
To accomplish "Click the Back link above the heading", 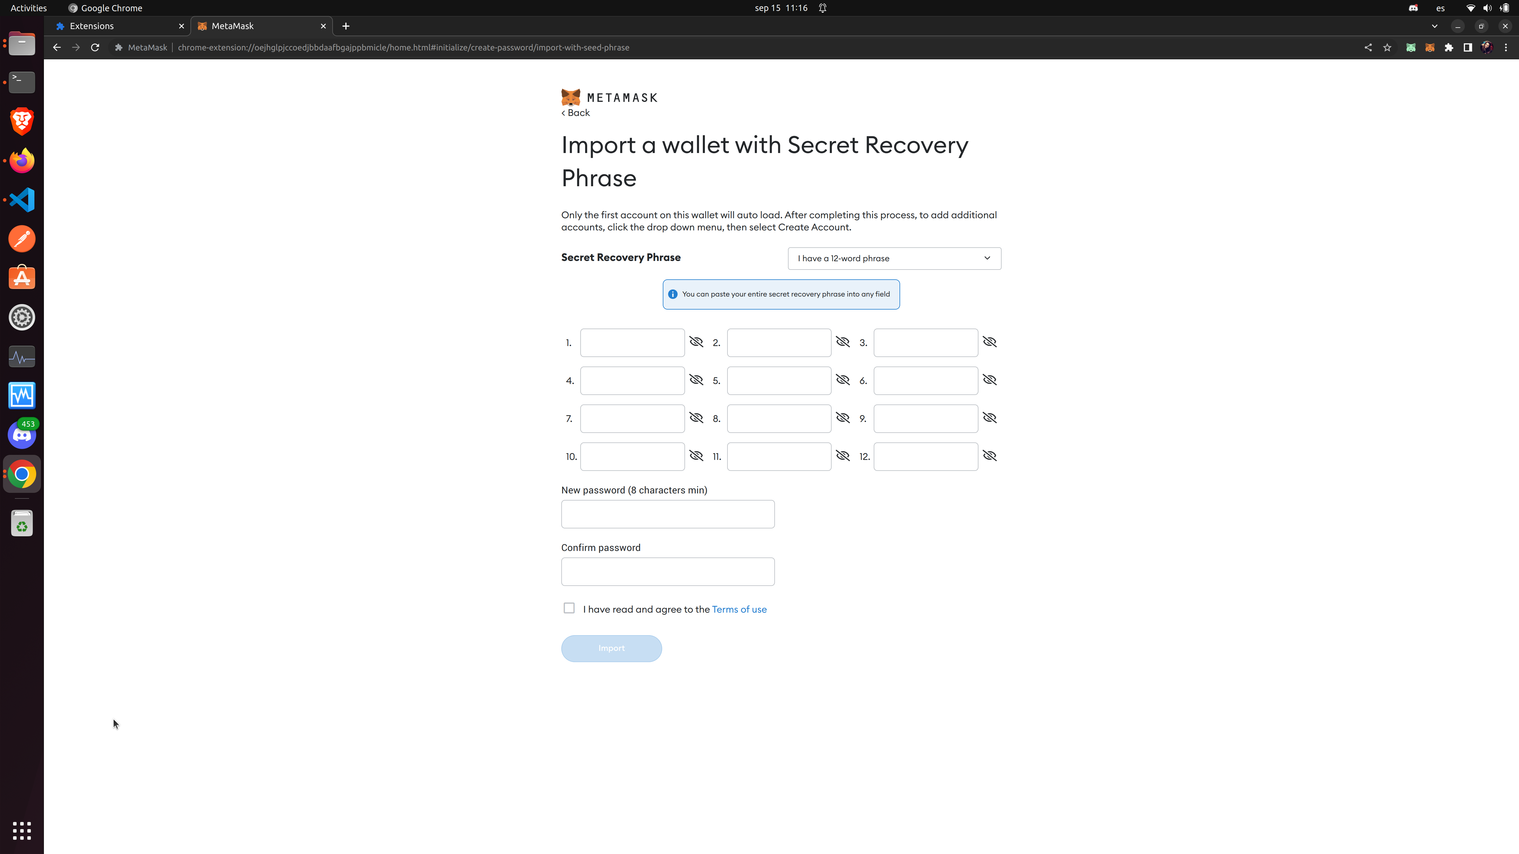I will pos(575,112).
